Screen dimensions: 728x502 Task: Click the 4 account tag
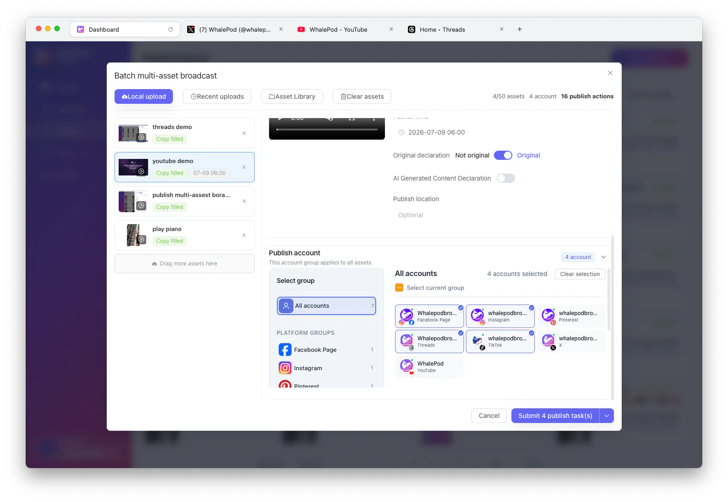tap(578, 257)
